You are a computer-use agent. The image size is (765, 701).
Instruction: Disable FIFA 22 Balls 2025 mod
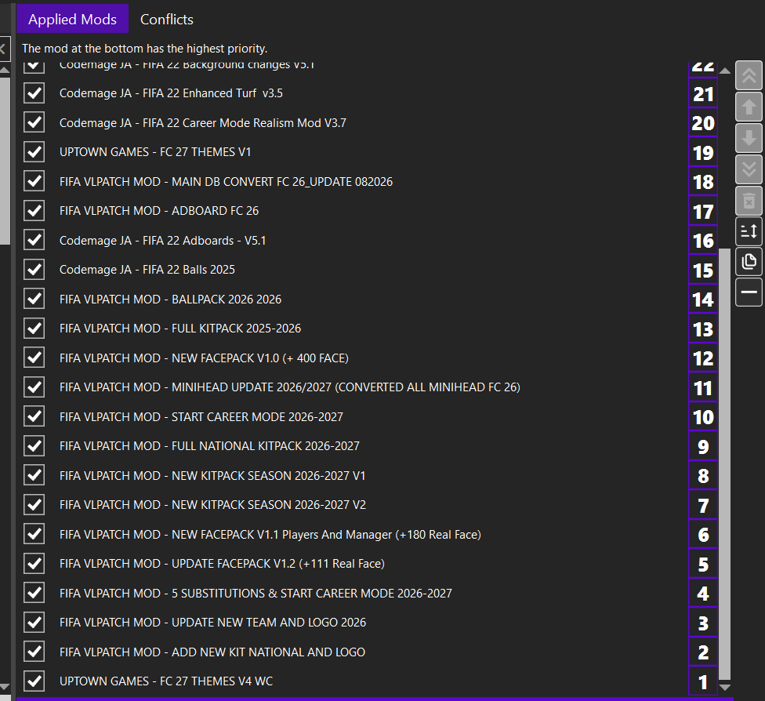(x=34, y=270)
